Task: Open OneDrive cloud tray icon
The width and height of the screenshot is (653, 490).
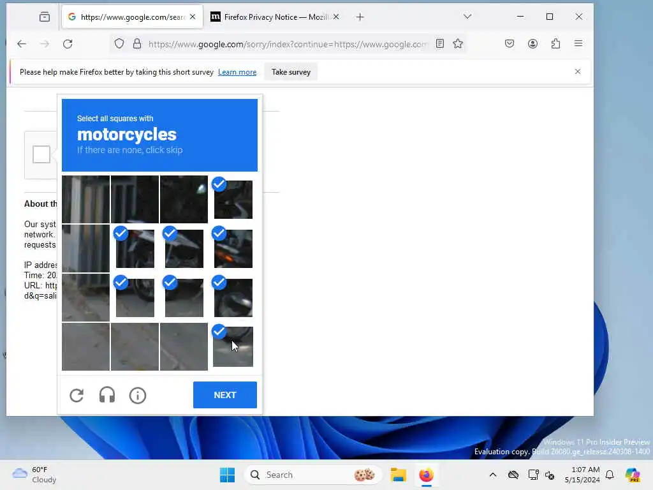Action: pyautogui.click(x=513, y=475)
